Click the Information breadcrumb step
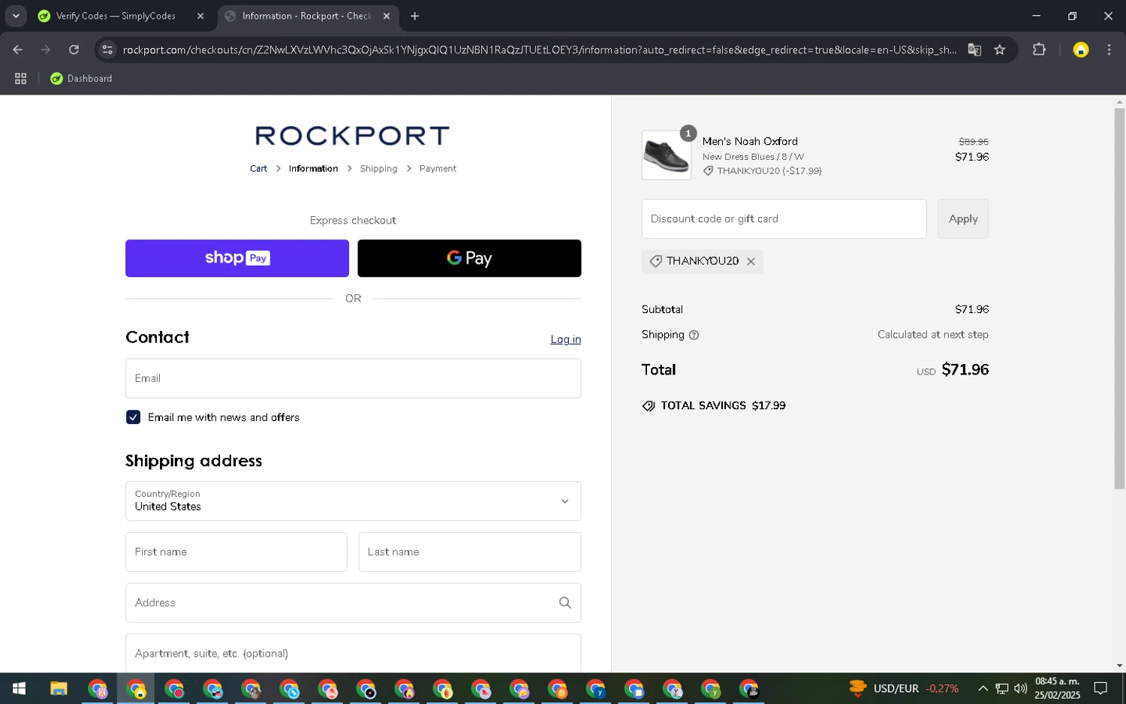 (313, 169)
